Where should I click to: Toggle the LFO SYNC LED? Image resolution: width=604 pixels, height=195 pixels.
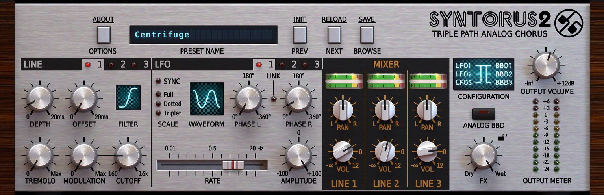[x=159, y=81]
